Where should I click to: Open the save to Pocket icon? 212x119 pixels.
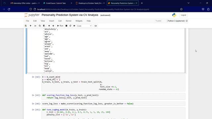(x=203, y=9)
